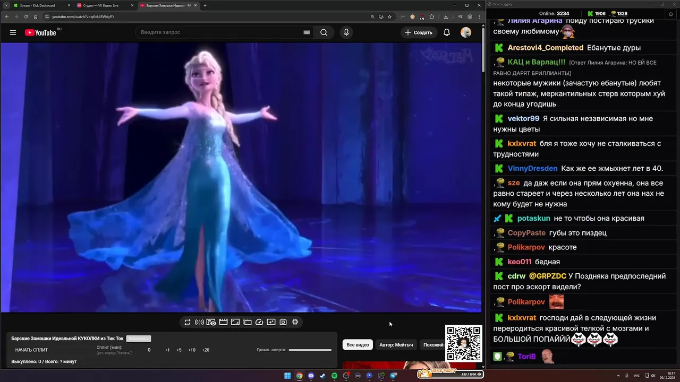Click username Arestovi4_Completed in chat

tap(546, 48)
